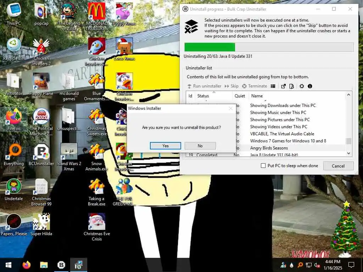The width and height of the screenshot is (363, 272).
Task: Select the Papers, Please desktop icon
Action: 14,225
